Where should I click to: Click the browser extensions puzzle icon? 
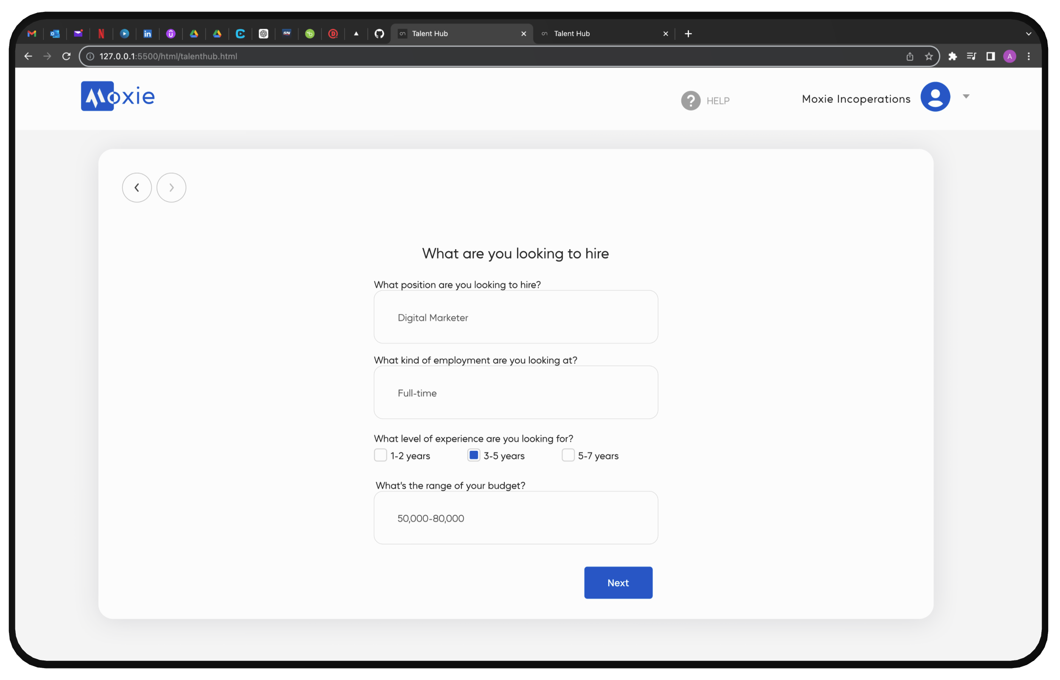(x=952, y=56)
